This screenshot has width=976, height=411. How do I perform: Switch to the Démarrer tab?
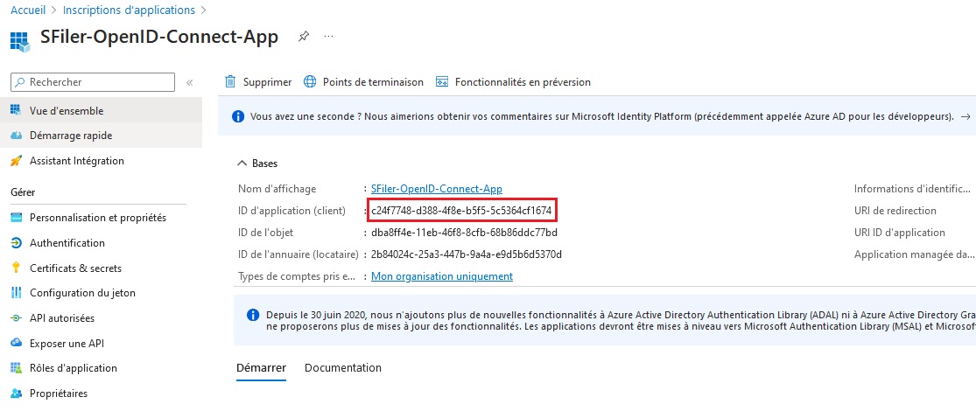pyautogui.click(x=262, y=367)
